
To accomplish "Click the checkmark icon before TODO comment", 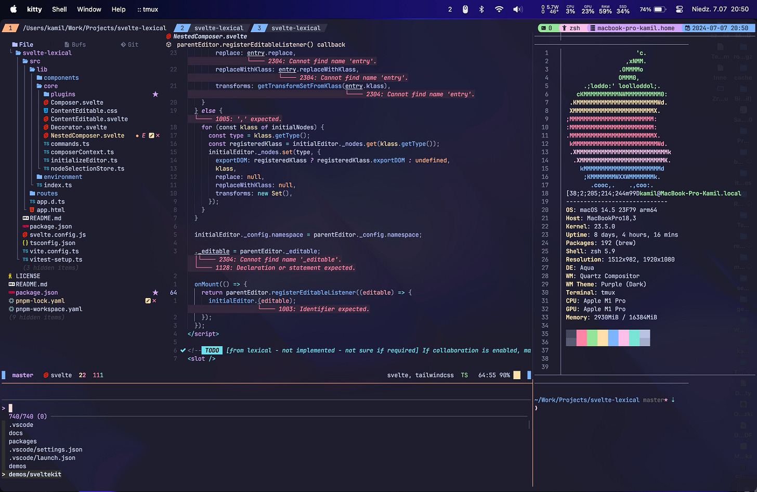I will coord(183,351).
